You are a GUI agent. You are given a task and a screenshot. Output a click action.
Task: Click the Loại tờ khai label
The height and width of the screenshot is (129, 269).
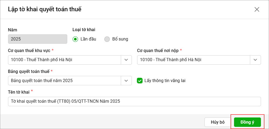(84, 30)
